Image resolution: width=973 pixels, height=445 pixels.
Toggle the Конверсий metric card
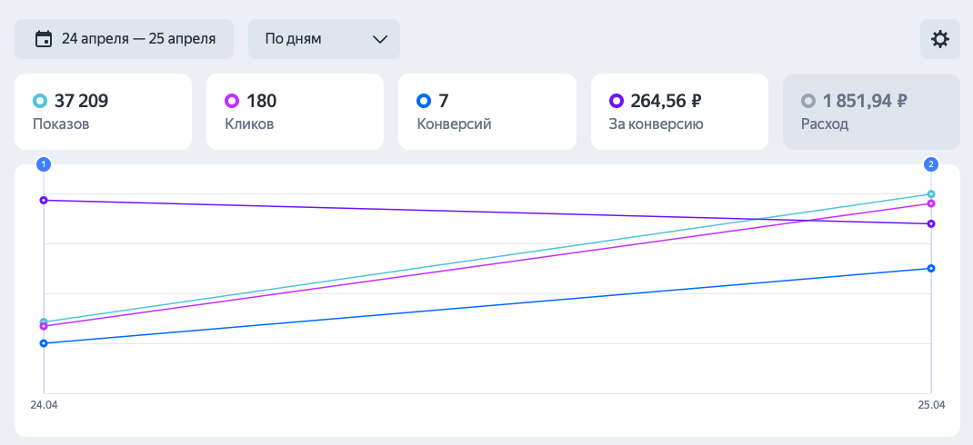(486, 112)
